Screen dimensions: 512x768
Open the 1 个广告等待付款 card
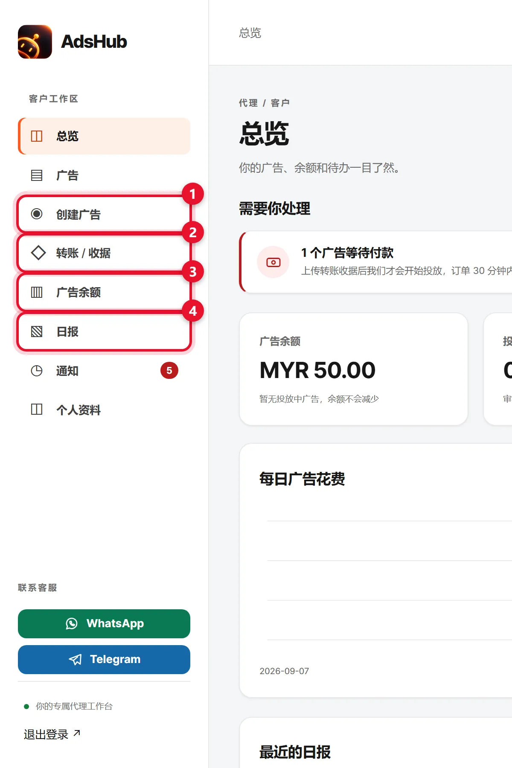376,262
